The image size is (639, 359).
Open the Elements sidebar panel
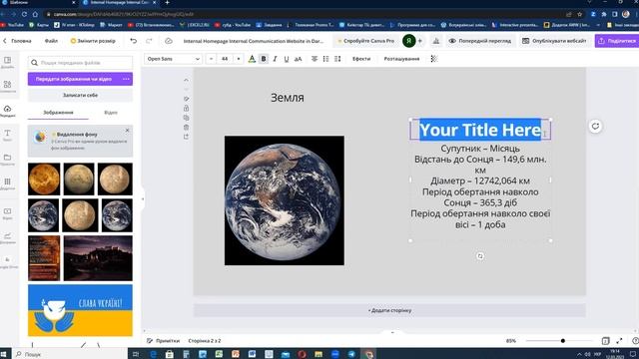[8, 87]
